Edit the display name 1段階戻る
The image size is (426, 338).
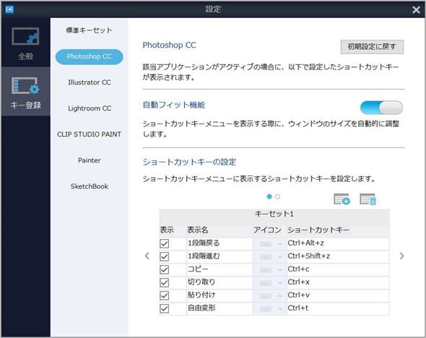219,243
